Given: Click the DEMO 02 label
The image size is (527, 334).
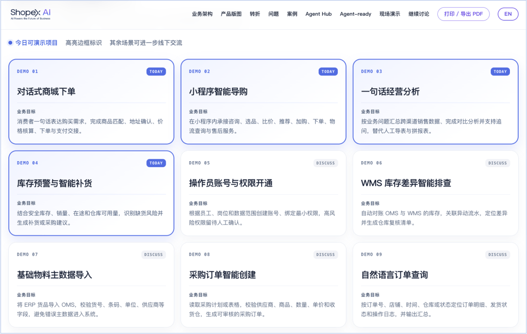Looking at the screenshot, I should 200,72.
